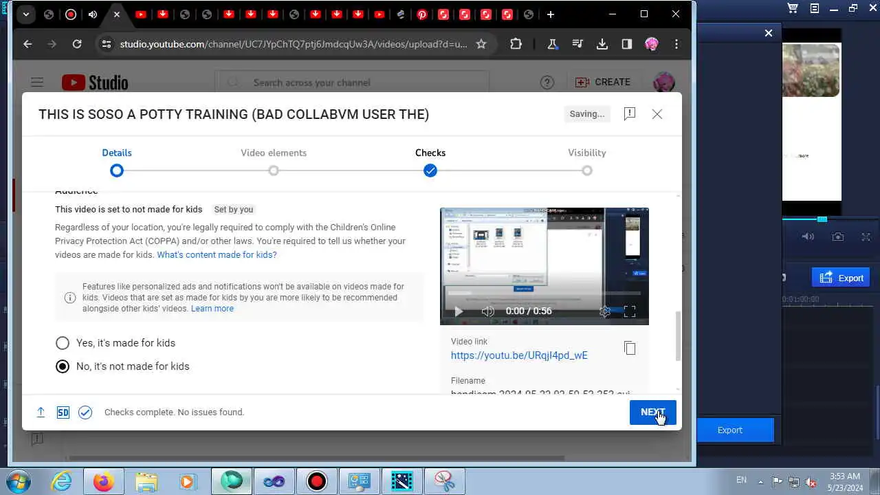Mute the video preview volume icon
The height and width of the screenshot is (495, 880).
[487, 311]
